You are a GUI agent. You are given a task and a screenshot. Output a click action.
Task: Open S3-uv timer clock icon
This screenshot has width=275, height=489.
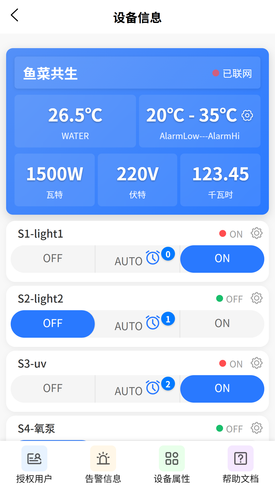click(153, 388)
